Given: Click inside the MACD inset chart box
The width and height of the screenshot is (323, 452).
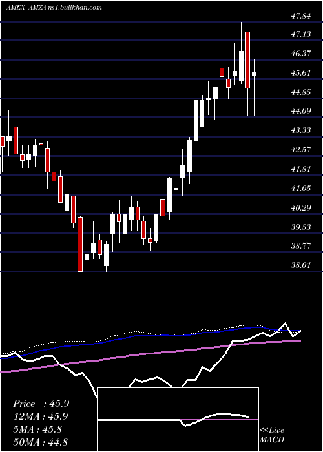Looking at the screenshot, I should point(178,420).
